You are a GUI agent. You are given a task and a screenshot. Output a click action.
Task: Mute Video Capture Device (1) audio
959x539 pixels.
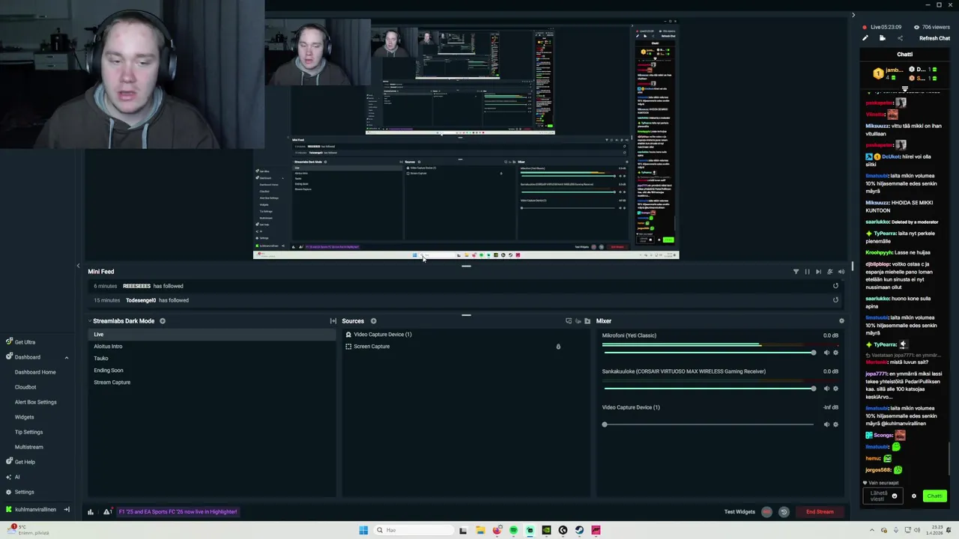point(826,424)
